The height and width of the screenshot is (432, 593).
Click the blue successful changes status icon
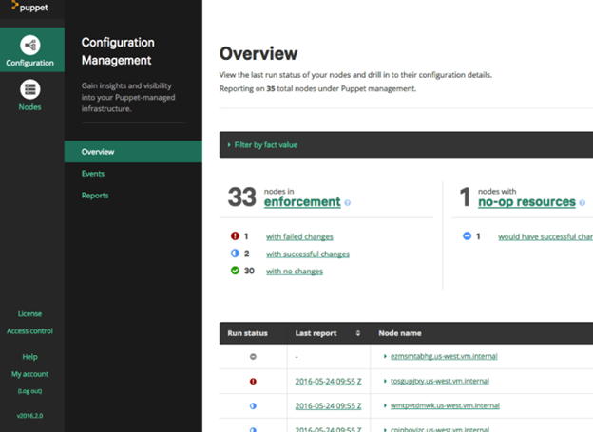pos(235,254)
